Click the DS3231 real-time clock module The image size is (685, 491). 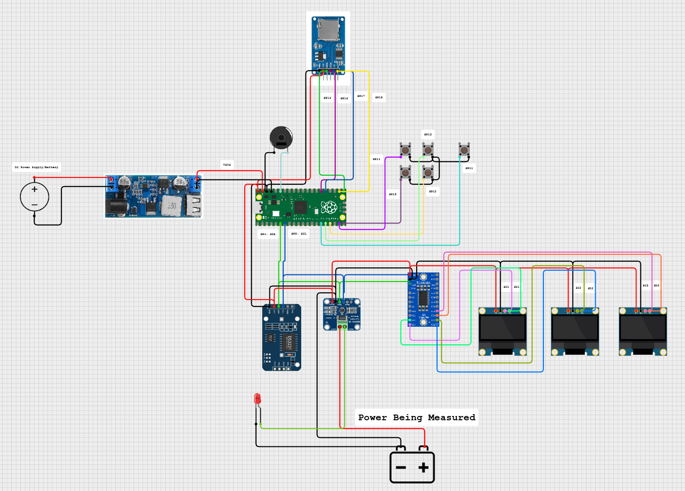(282, 338)
